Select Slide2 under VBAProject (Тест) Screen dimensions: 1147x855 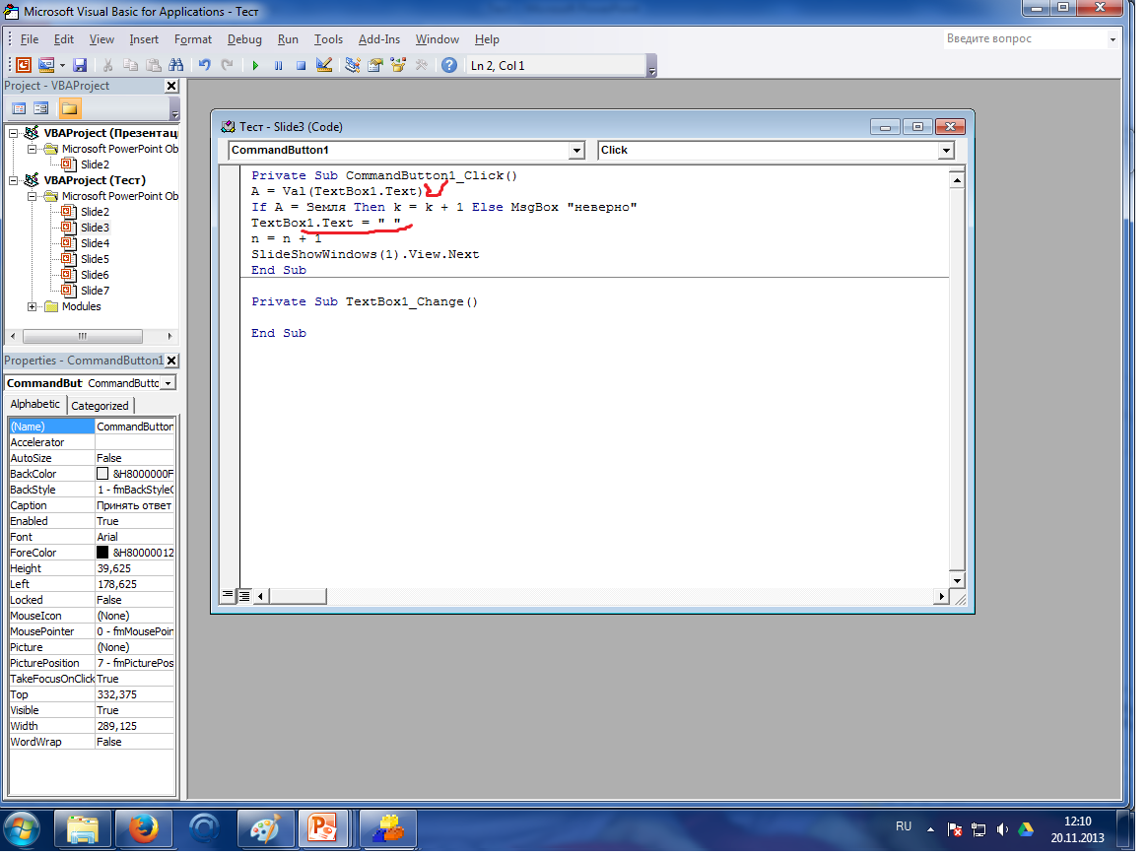[x=96, y=212]
